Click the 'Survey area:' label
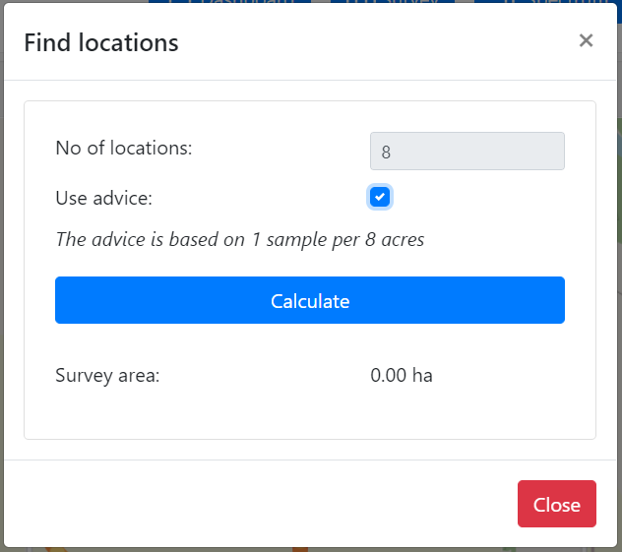The height and width of the screenshot is (552, 622). [x=107, y=375]
